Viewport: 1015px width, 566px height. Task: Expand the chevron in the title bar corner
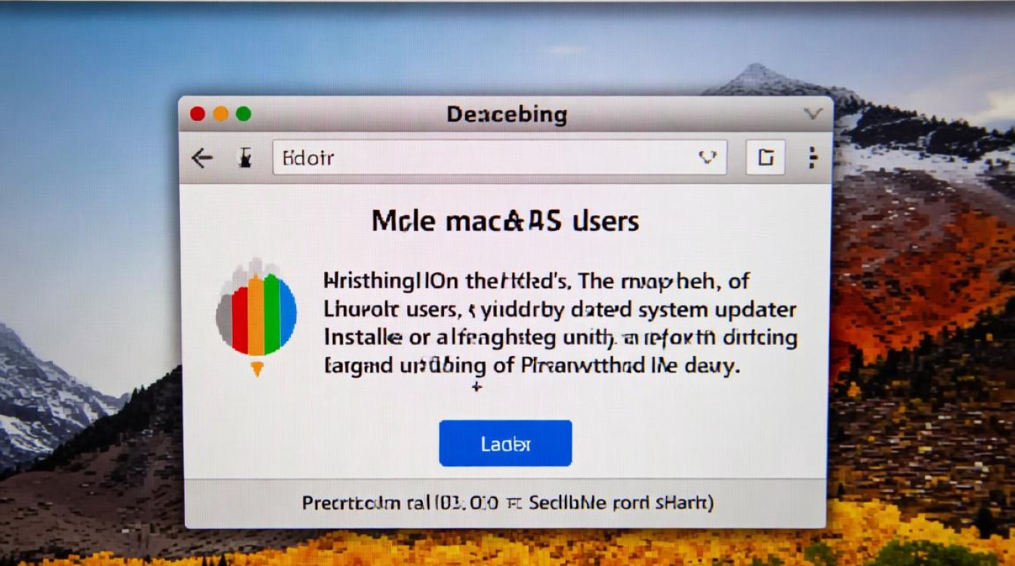[x=813, y=114]
